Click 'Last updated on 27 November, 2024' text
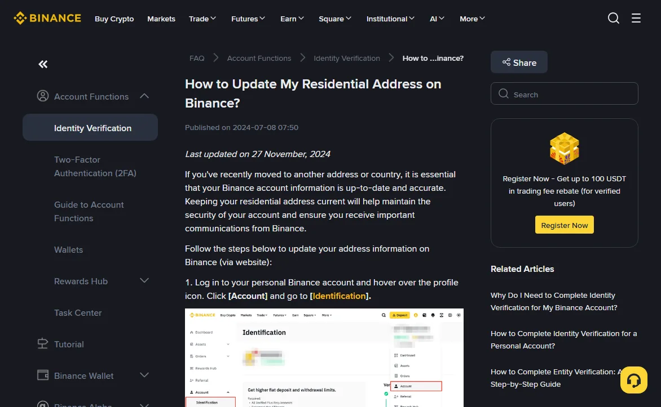 click(258, 154)
